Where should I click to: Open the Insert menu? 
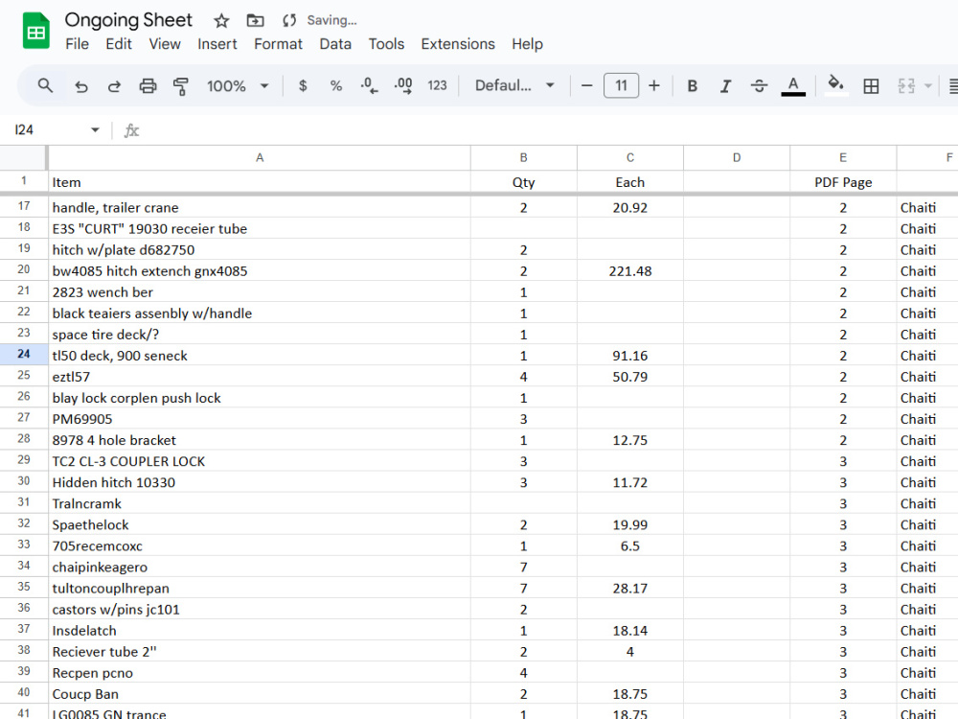tap(217, 44)
